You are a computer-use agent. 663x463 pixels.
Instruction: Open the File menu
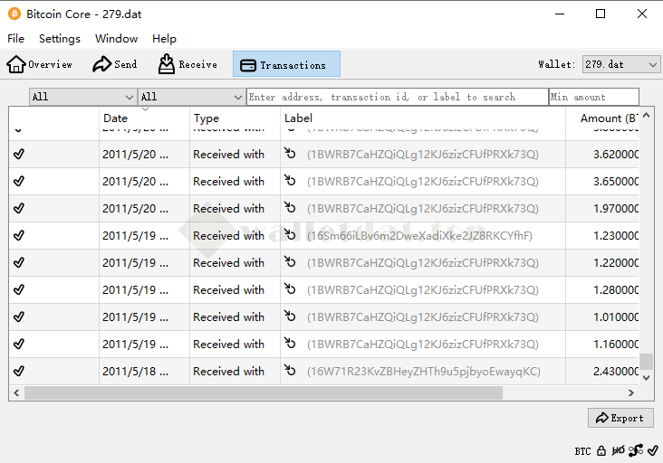click(x=16, y=39)
